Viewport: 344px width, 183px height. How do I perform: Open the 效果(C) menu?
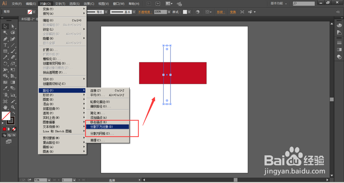[89, 4]
